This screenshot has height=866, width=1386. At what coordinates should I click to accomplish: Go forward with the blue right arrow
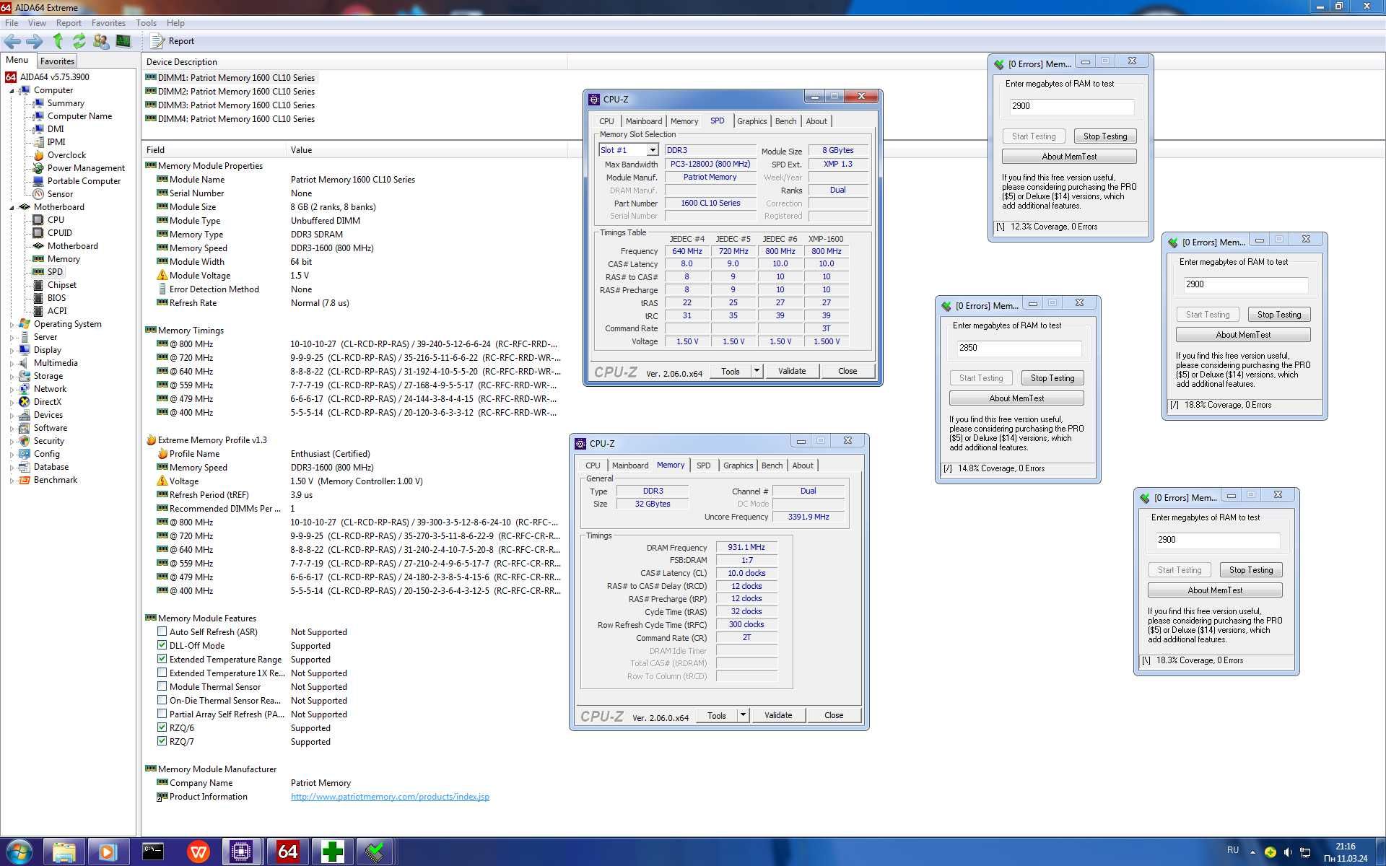[x=34, y=41]
